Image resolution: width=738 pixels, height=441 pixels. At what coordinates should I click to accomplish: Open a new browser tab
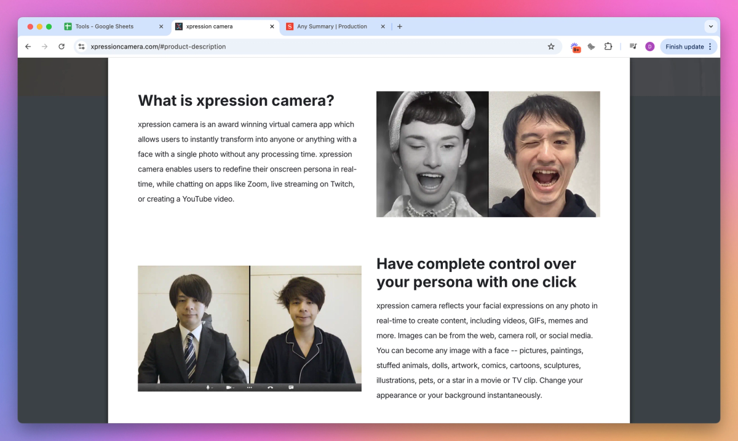click(400, 26)
